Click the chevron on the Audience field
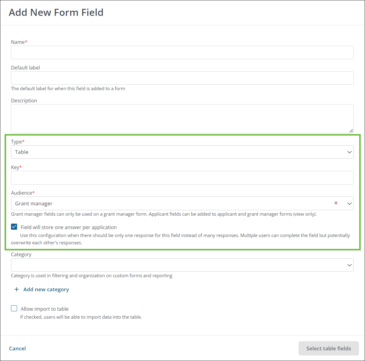This screenshot has width=365, height=361. [x=349, y=203]
